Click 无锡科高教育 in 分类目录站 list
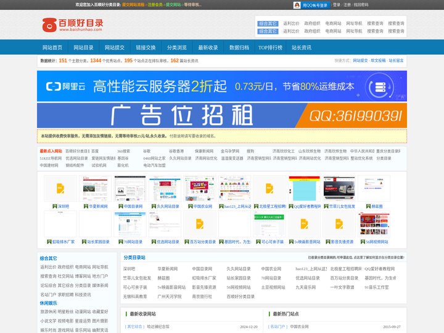The image size is (444, 333). coord(135,297)
